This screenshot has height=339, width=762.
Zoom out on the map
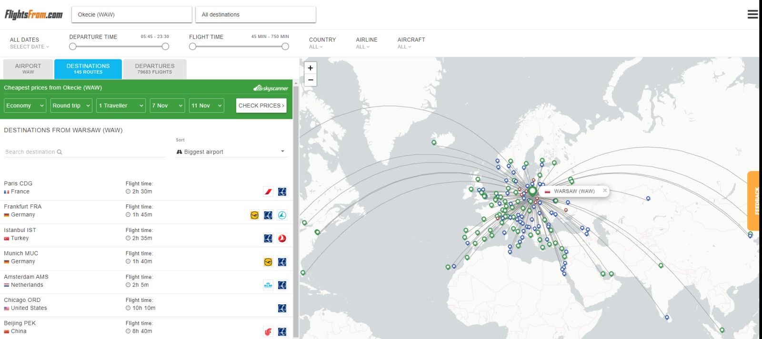(311, 80)
